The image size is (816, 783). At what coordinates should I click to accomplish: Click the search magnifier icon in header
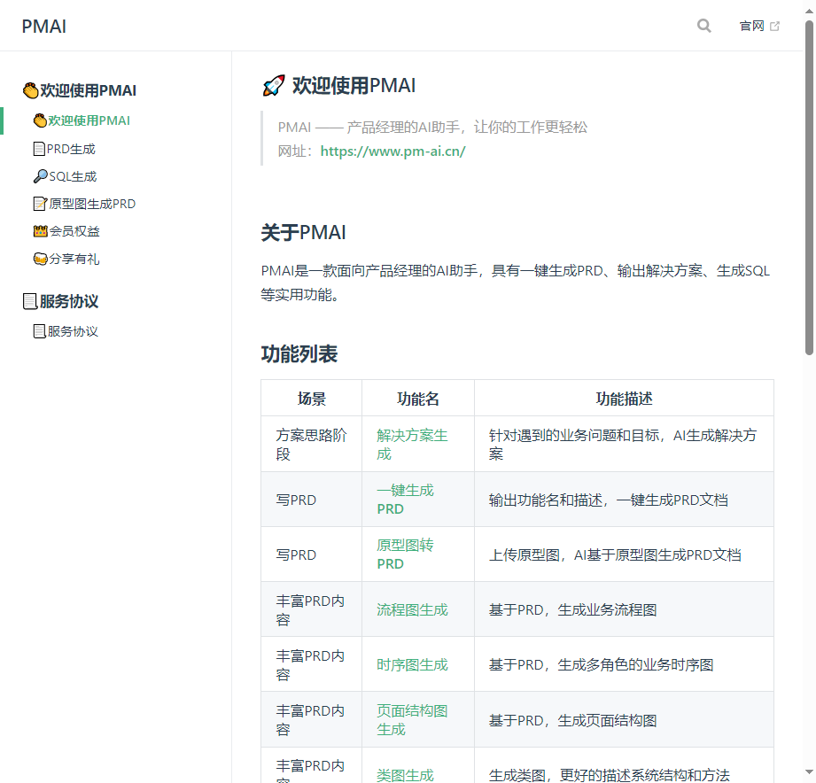pos(703,26)
